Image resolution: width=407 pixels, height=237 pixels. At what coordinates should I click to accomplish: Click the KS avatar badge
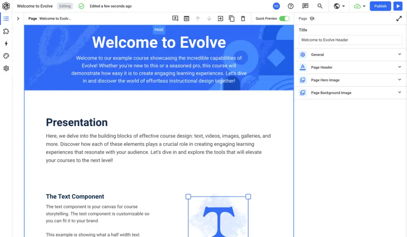click(x=276, y=6)
